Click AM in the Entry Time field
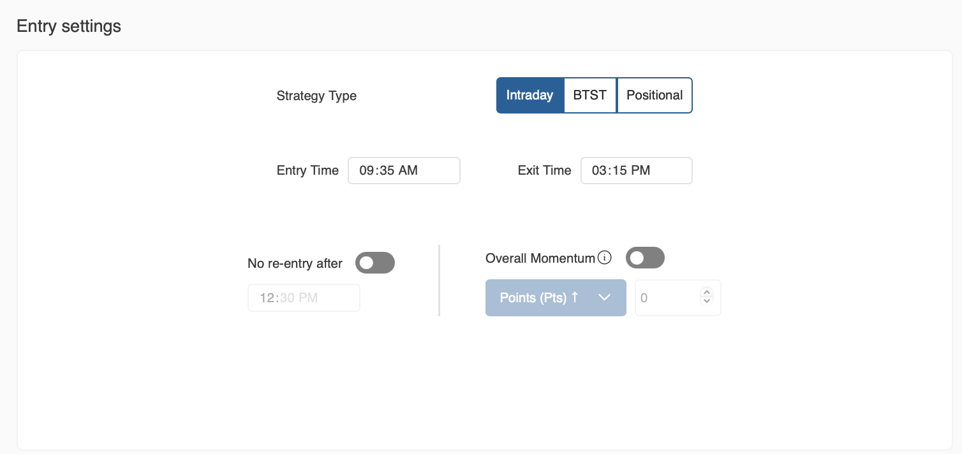The image size is (962, 454). pos(408,171)
